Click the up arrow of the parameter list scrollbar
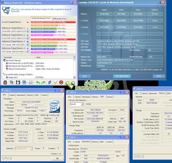The image size is (172, 163). 74,57
